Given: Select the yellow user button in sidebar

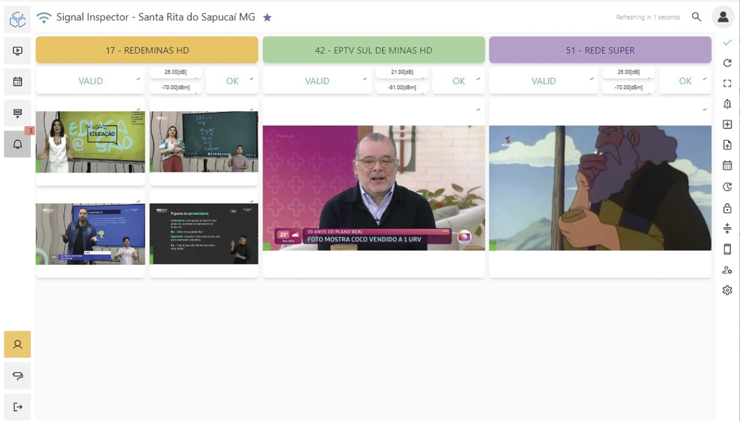Looking at the screenshot, I should (x=18, y=344).
